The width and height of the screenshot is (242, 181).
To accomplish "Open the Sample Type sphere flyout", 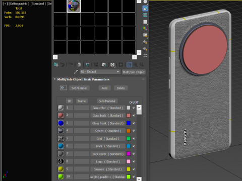I will (x=145, y=2).
